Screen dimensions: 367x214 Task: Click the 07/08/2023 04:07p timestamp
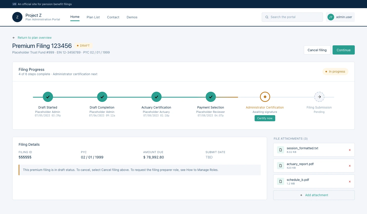(211, 116)
